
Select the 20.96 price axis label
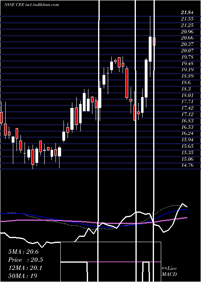pos(187,32)
